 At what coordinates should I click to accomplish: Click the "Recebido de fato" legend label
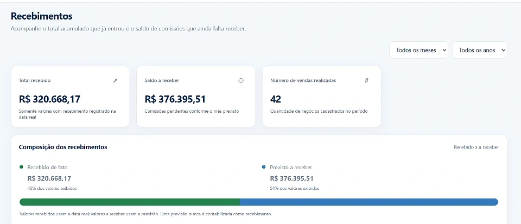click(48, 167)
